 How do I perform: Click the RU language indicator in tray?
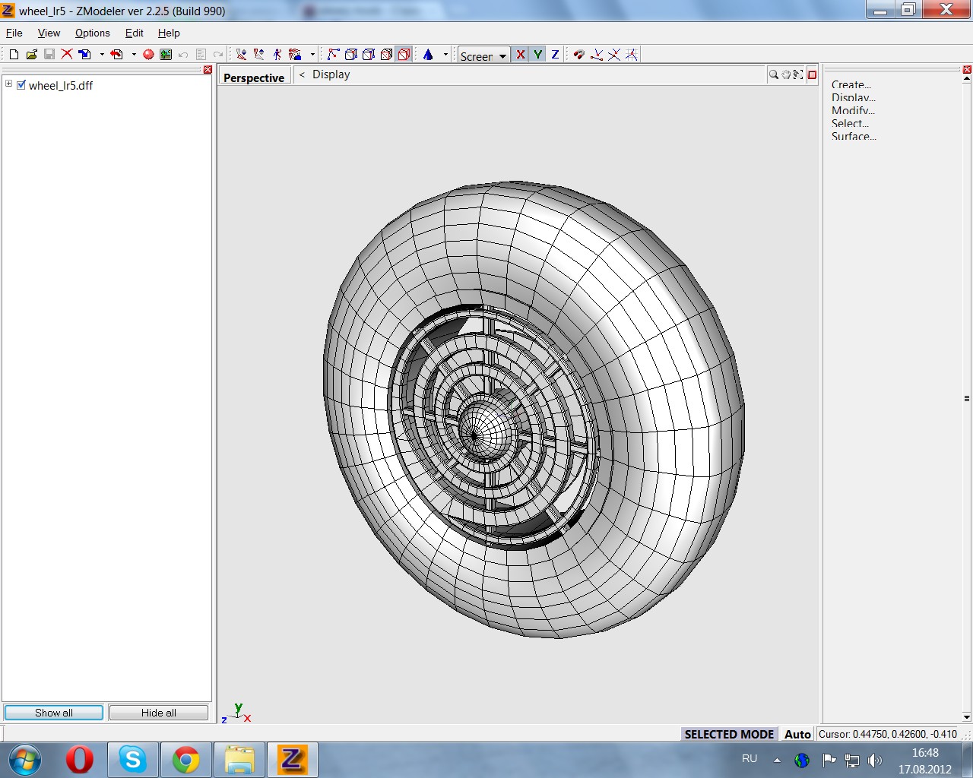750,758
